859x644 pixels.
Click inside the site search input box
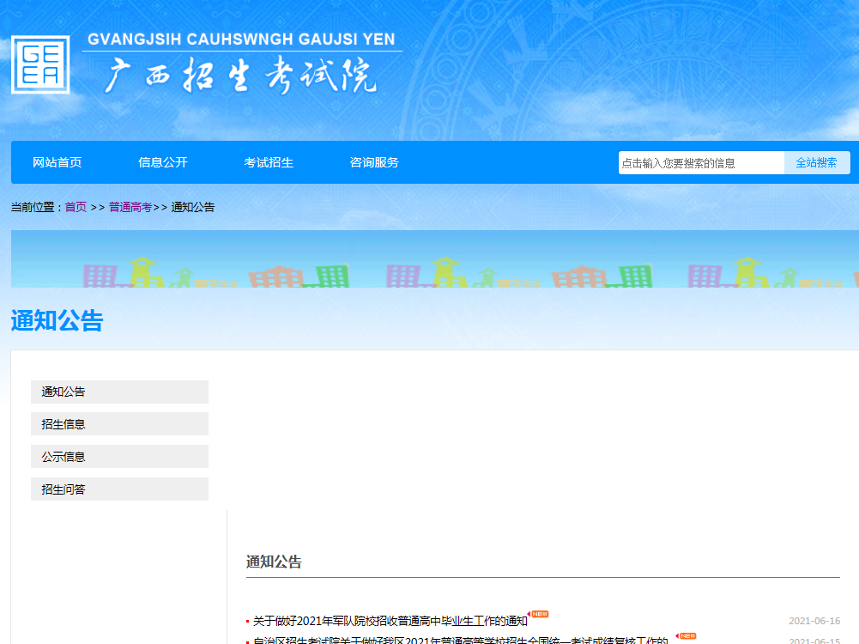pyautogui.click(x=699, y=162)
